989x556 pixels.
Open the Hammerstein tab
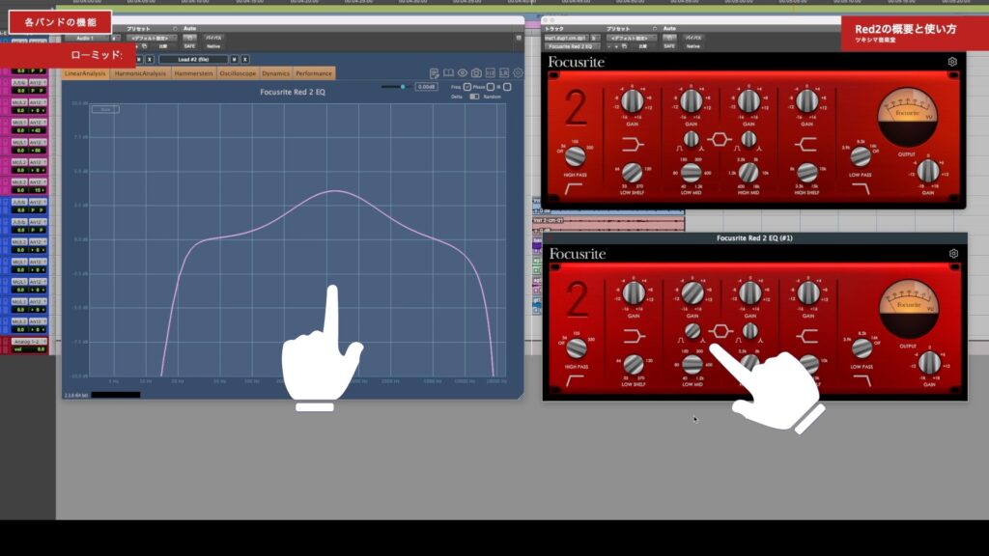tap(193, 73)
